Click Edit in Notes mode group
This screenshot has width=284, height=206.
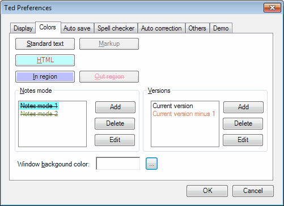(115, 140)
